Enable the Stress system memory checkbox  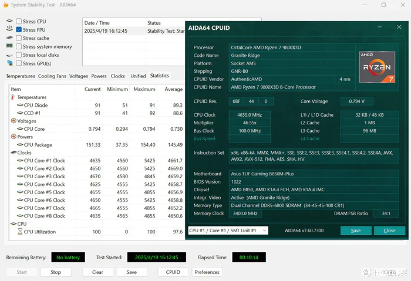pyautogui.click(x=19, y=46)
